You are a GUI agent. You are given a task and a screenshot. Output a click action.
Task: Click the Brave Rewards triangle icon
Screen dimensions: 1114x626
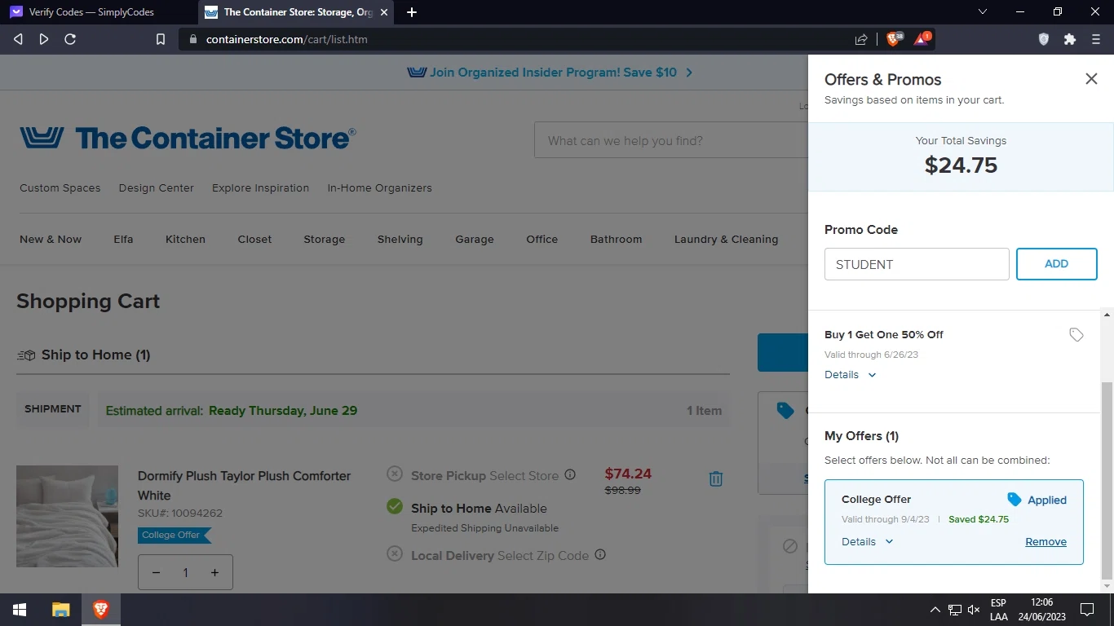pos(922,38)
